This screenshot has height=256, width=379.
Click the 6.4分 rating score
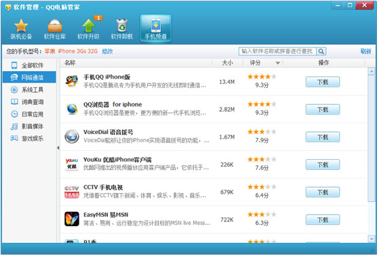coord(261,195)
